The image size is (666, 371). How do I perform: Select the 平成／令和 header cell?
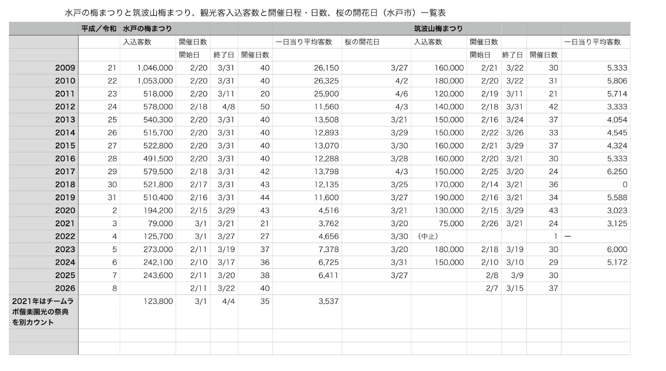point(99,28)
